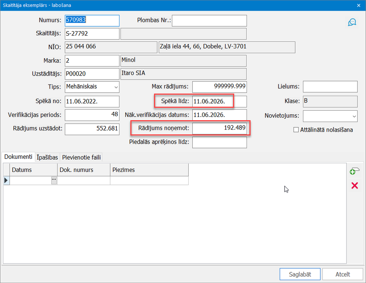Close the Skaitītāja eksemplārs dialog window
Viewport: 366px width, 283px height.
tap(359, 5)
